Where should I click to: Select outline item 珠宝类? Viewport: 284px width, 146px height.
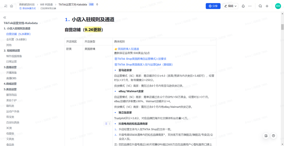pos(10,117)
